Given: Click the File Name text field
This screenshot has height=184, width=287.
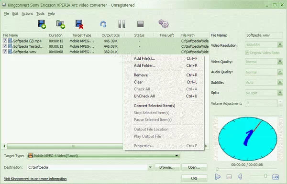Looking at the screenshot, I should [264, 35].
